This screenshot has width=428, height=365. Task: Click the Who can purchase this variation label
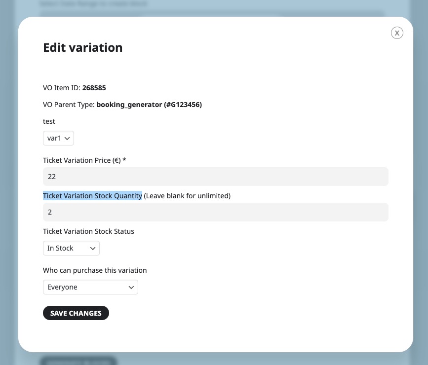point(95,270)
